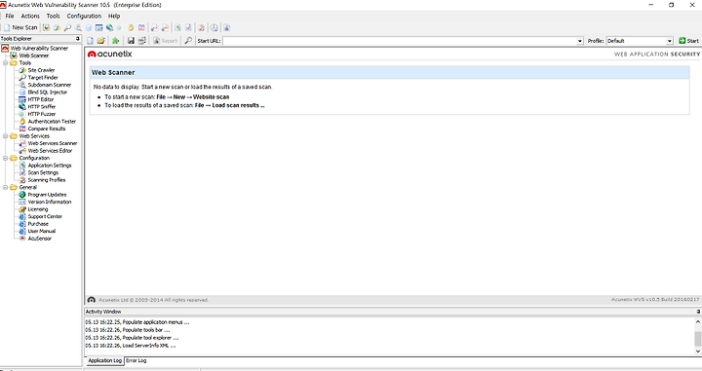Select Web Services Scanner tree item
The image size is (702, 371).
[53, 143]
